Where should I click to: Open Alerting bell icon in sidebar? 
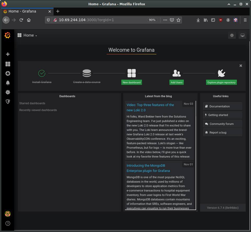[8, 83]
